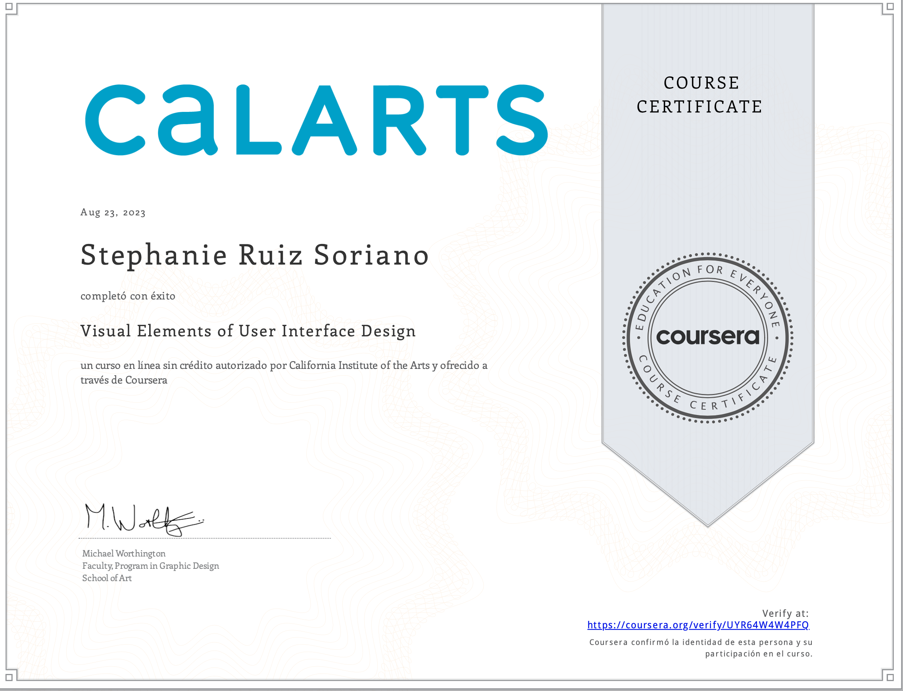
Task: Click the M. Worthington handwritten signature
Action: [x=144, y=520]
